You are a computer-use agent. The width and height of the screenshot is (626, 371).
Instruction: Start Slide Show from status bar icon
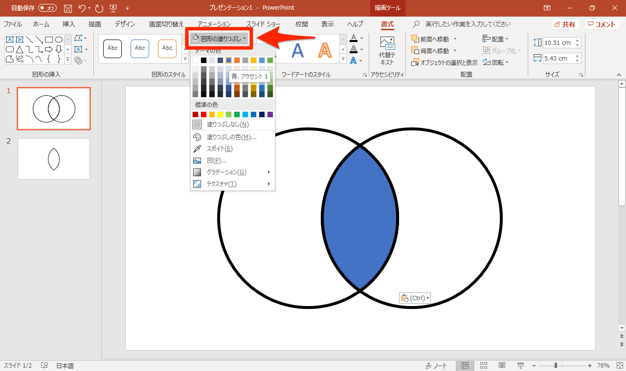(x=521, y=366)
